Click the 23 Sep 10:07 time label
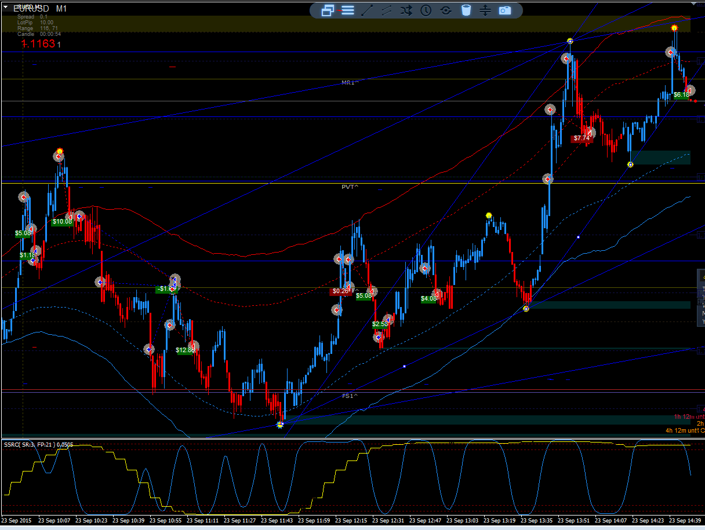 click(x=54, y=521)
